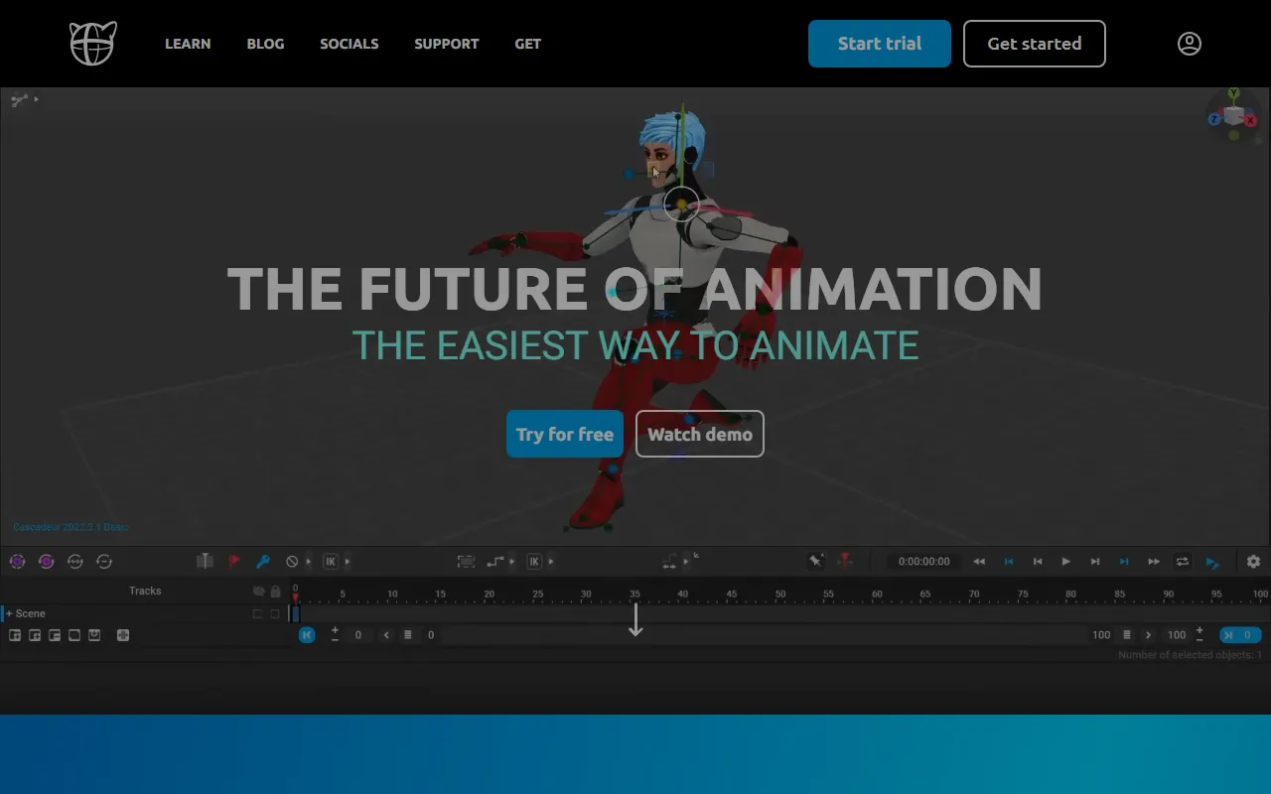This screenshot has width=1271, height=794.
Task: Open the timeline settings gear
Action: click(x=1253, y=562)
